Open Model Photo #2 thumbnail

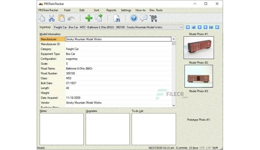pos(199,76)
